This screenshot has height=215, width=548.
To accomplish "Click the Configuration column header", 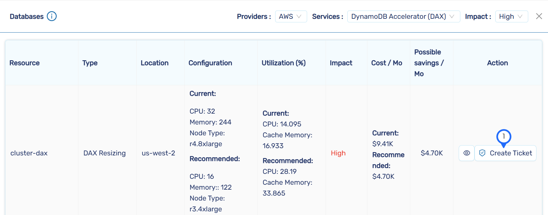I will tap(210, 63).
